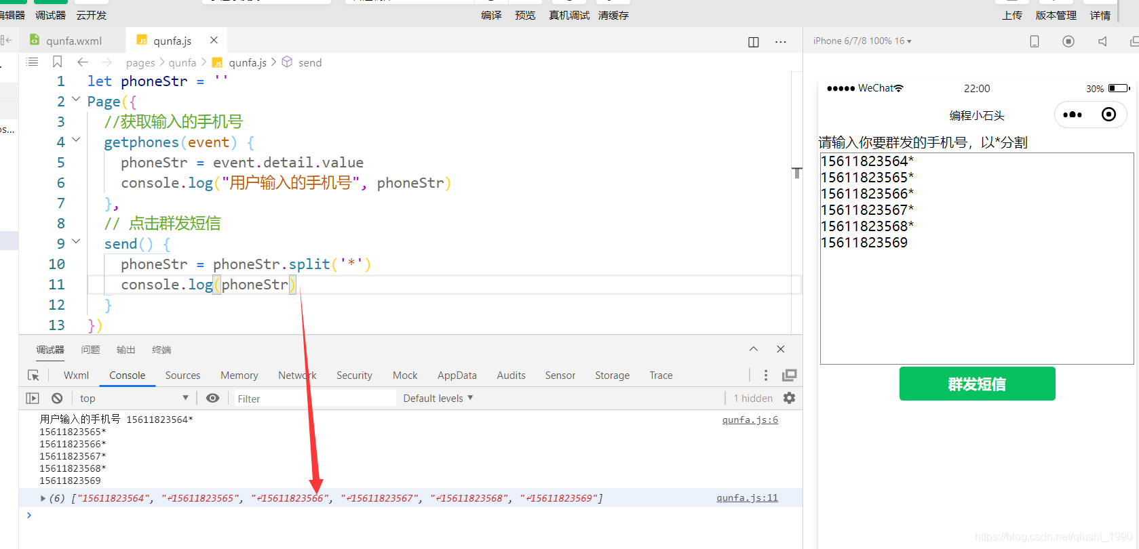This screenshot has width=1139, height=549.
Task: Go back with the left arrow in breadcrumb
Action: (x=83, y=62)
